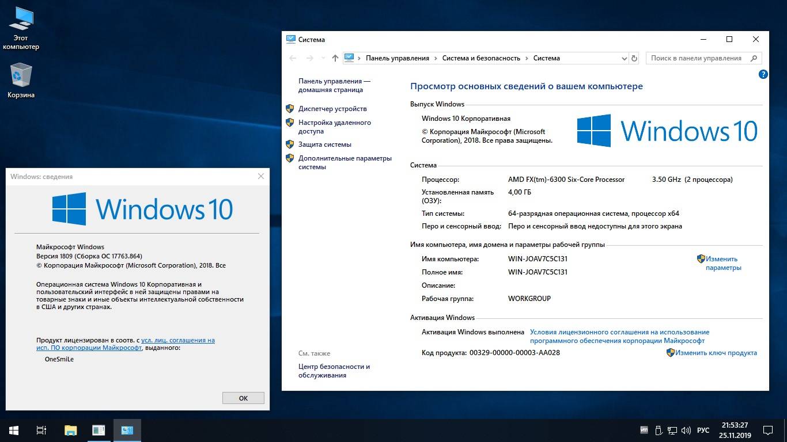Select the Система и безопасность breadcrumb
This screenshot has width=787, height=442.
pos(481,58)
